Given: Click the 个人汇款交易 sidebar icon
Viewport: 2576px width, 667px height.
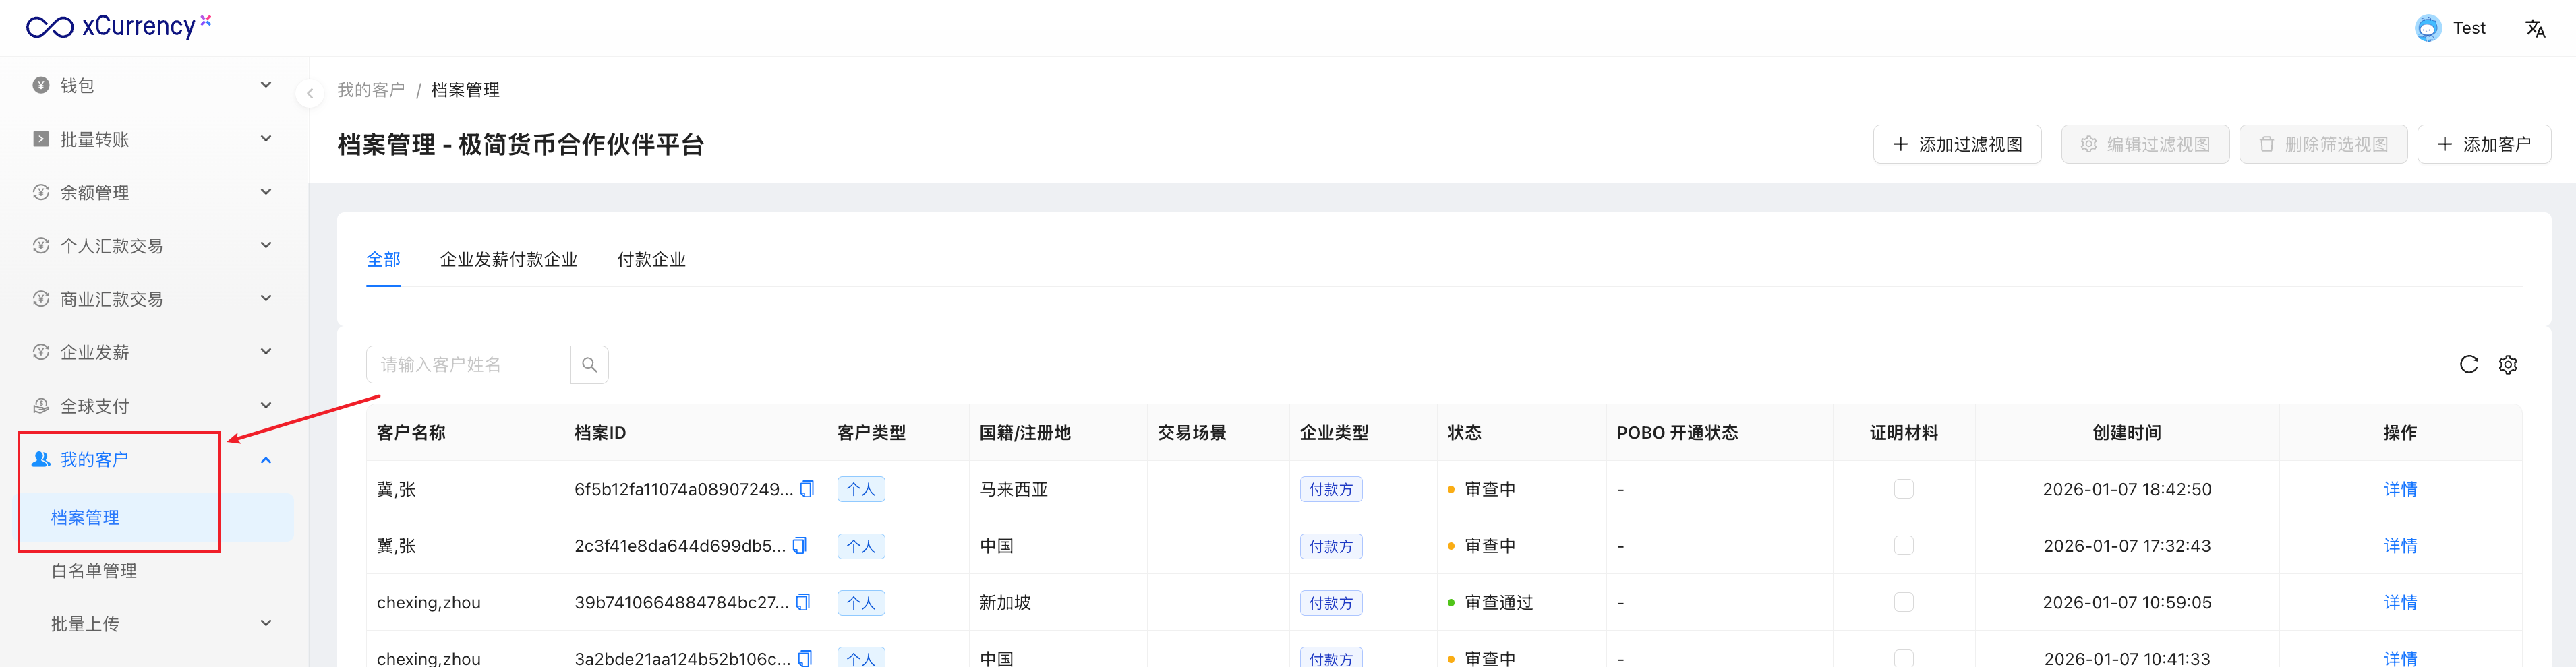Looking at the screenshot, I should click(41, 245).
